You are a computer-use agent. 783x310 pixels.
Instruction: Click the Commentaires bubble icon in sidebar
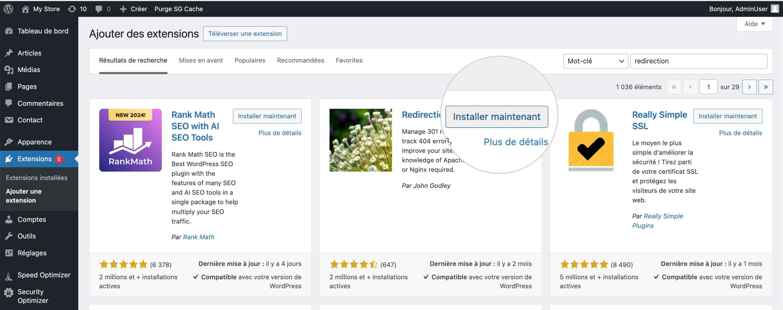coord(9,103)
